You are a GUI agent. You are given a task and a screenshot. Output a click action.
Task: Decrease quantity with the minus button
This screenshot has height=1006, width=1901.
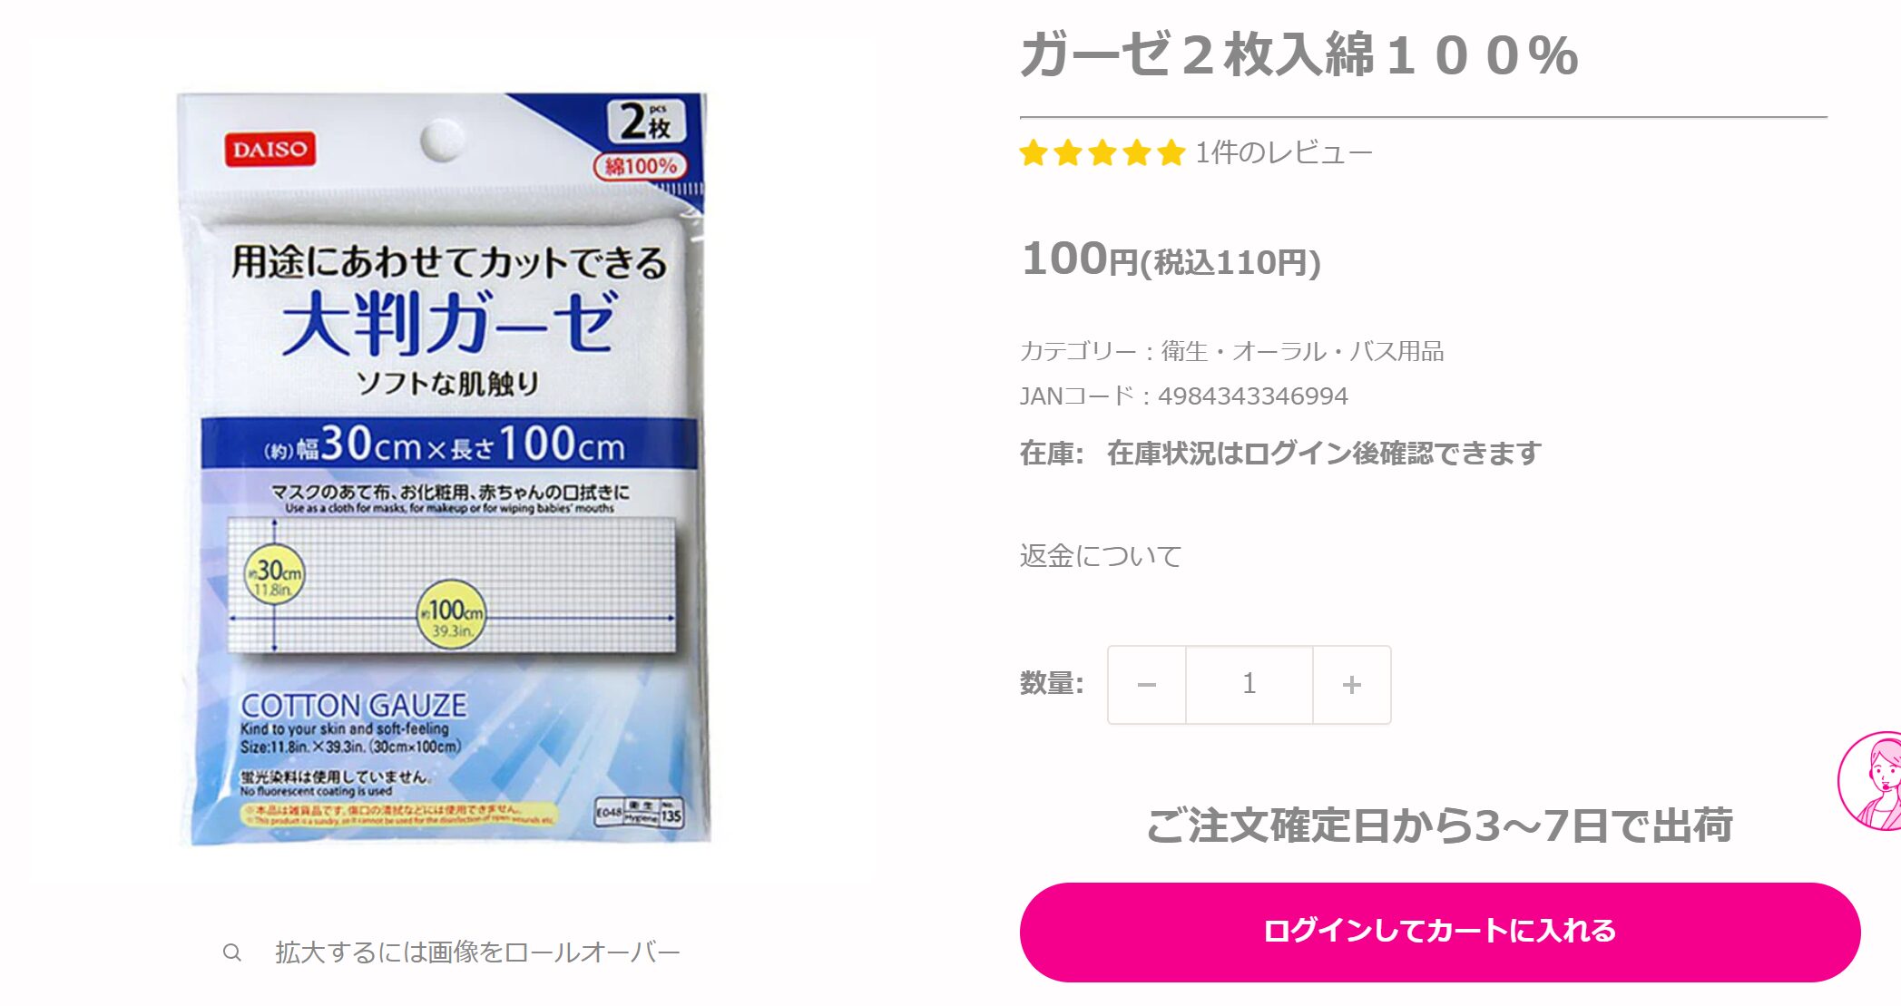coord(1147,685)
